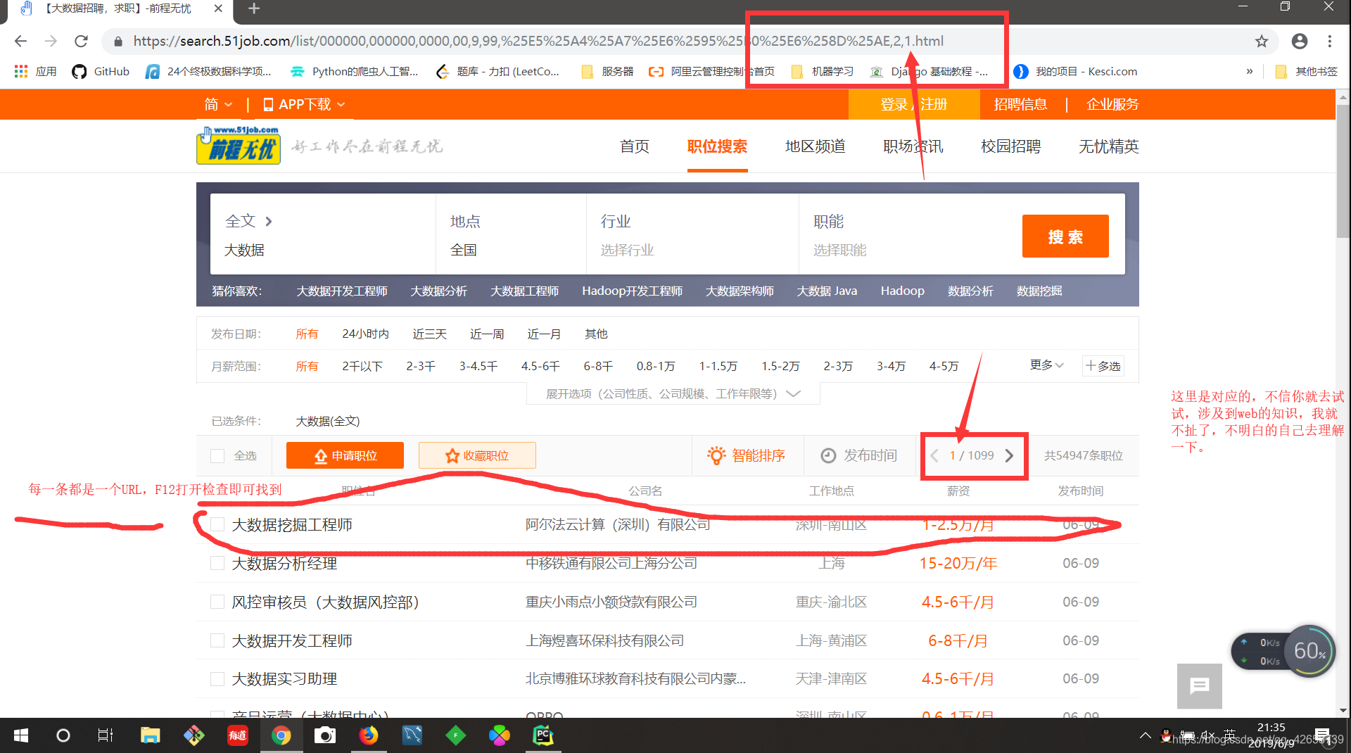The image size is (1351, 753).
Task: Open the Chrome three-dot menu
Action: tap(1329, 41)
